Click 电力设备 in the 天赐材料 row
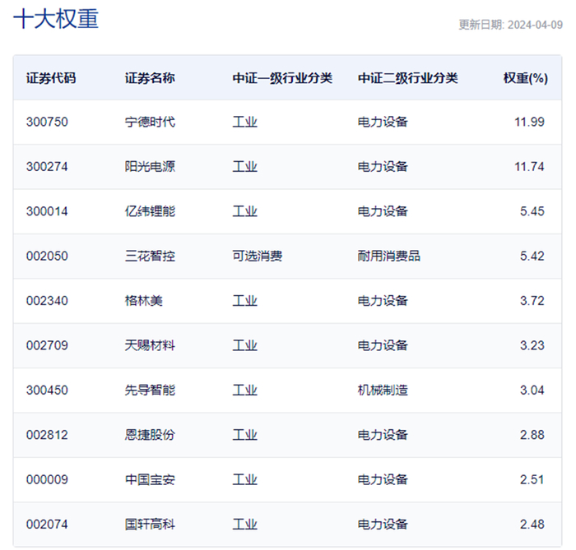The image size is (576, 550). (383, 345)
